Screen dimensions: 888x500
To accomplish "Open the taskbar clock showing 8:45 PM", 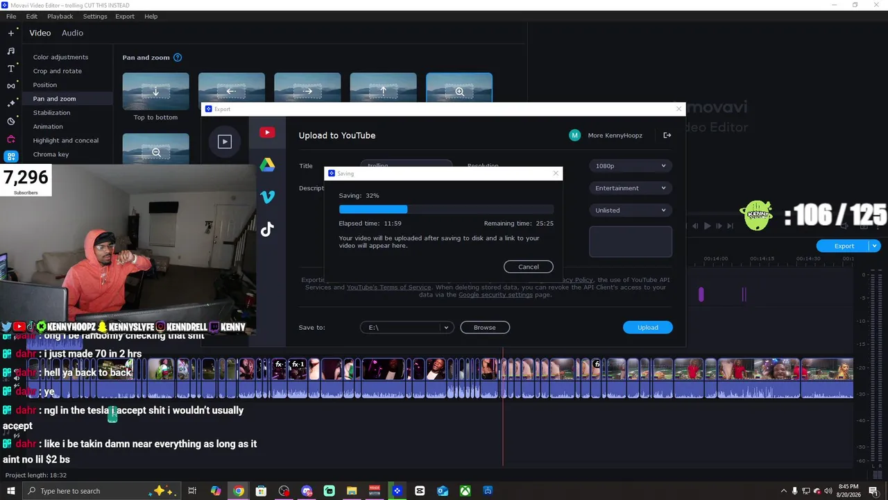I will point(848,491).
